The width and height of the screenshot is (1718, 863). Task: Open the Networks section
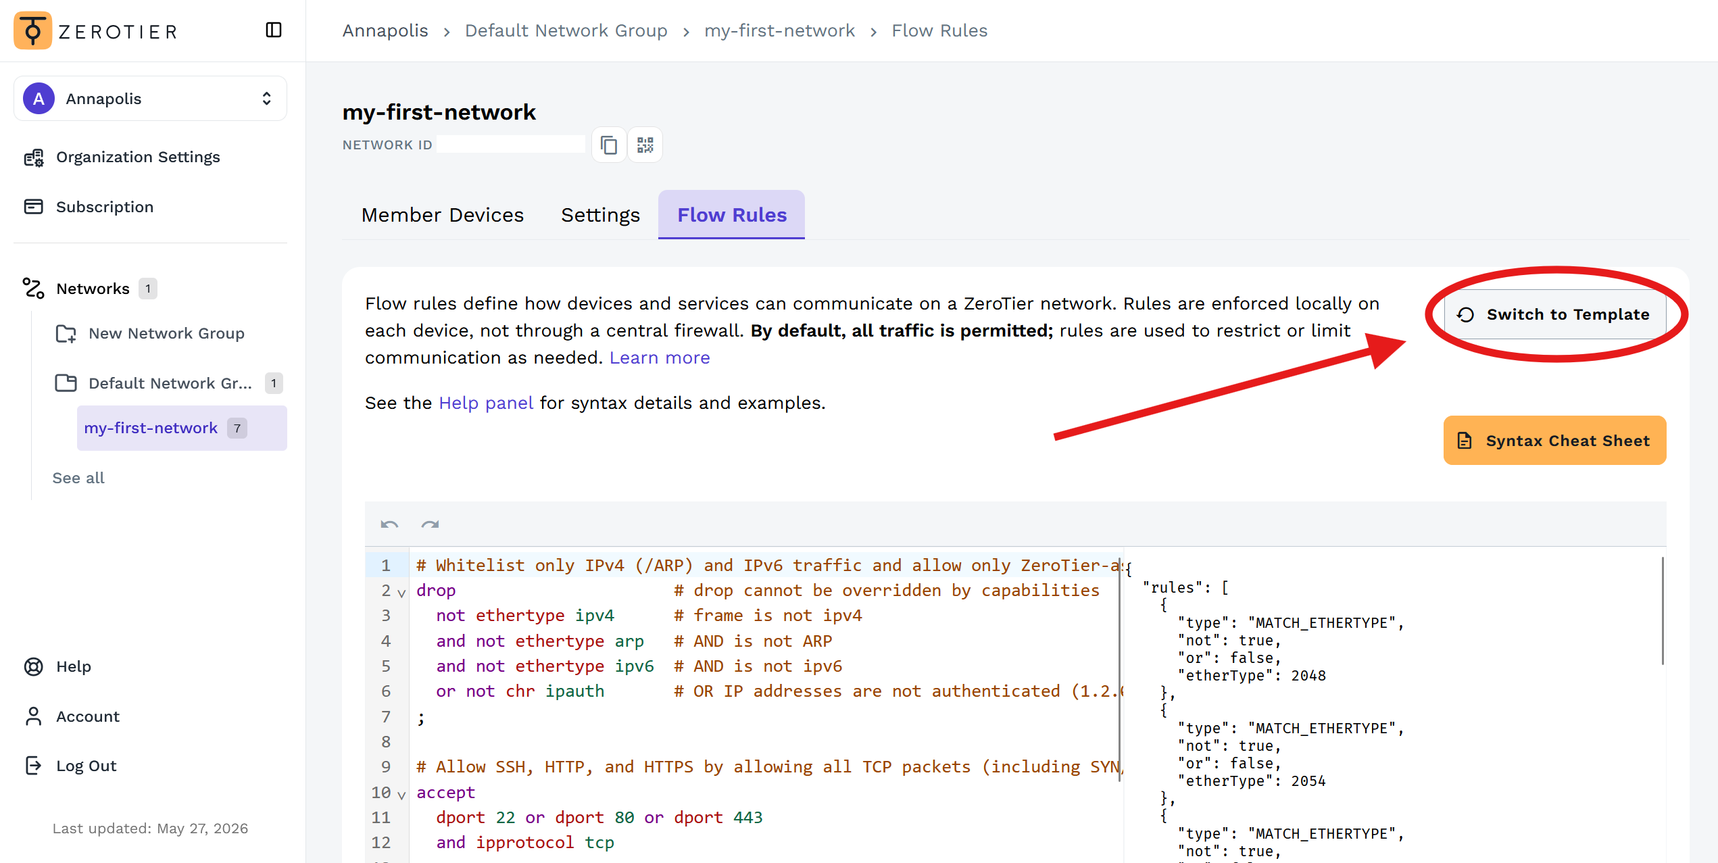93,289
